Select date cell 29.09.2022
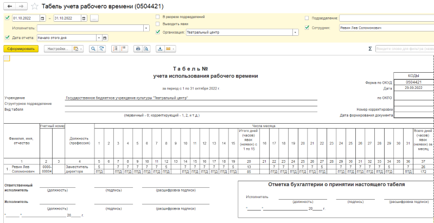This screenshot has height=223, width=434. click(413, 88)
